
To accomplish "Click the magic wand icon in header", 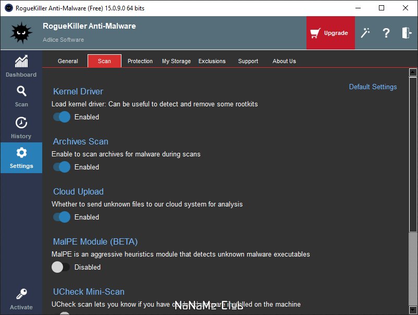I will pyautogui.click(x=365, y=33).
